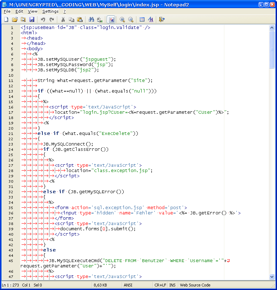Paste clipboard with the toolbar paste icon
Viewport: 277px width, 290px height.
pyautogui.click(x=80, y=19)
